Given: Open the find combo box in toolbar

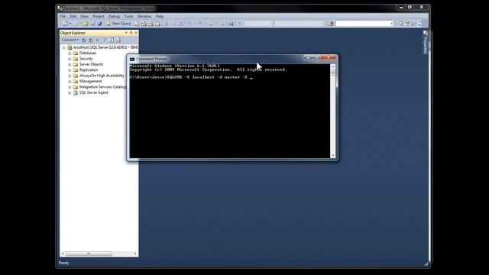Looking at the screenshot, I should point(364,24).
